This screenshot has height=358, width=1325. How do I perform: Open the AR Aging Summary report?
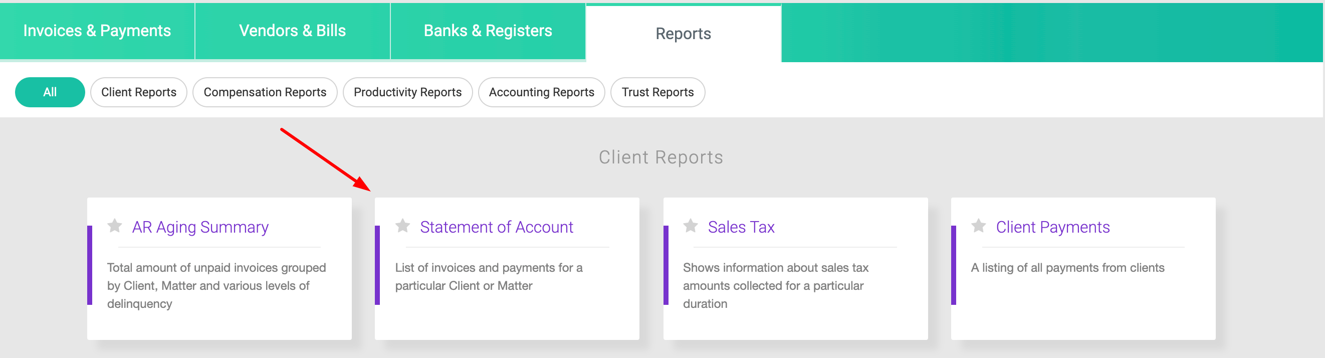pos(200,227)
